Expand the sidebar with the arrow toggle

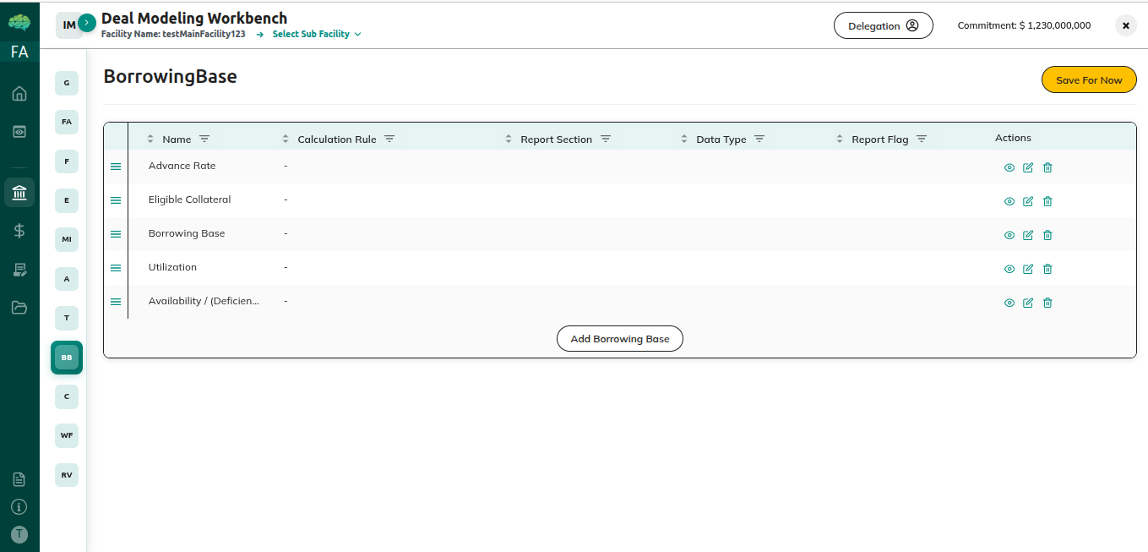click(86, 23)
